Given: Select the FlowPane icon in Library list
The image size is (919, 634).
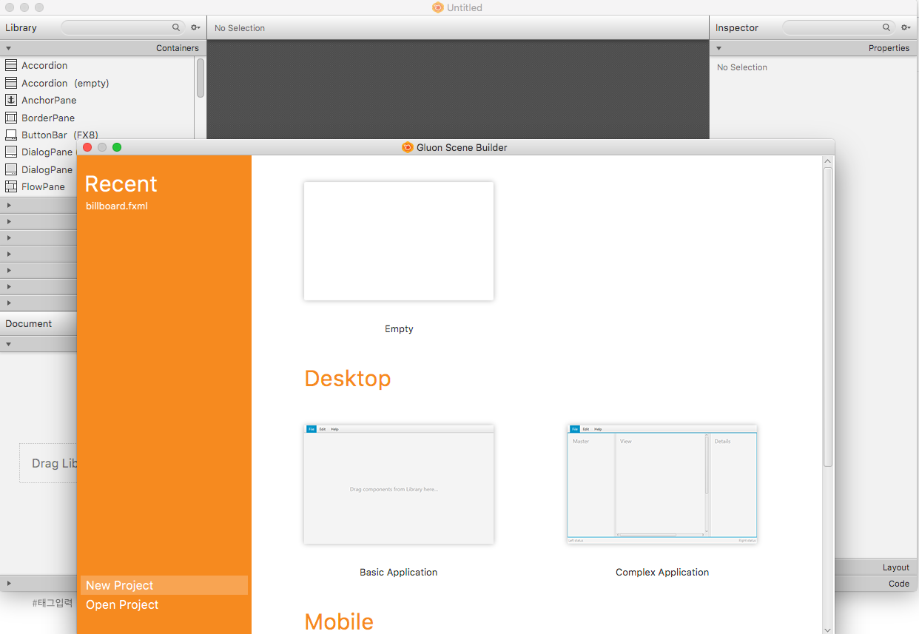Looking at the screenshot, I should [x=11, y=186].
